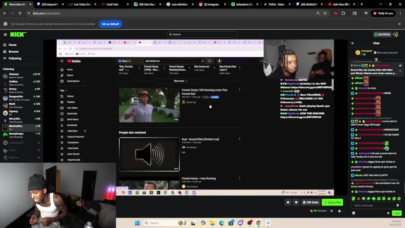The image size is (405, 228).
Task: Select Meltt channel in Following
Action: tap(22, 105)
